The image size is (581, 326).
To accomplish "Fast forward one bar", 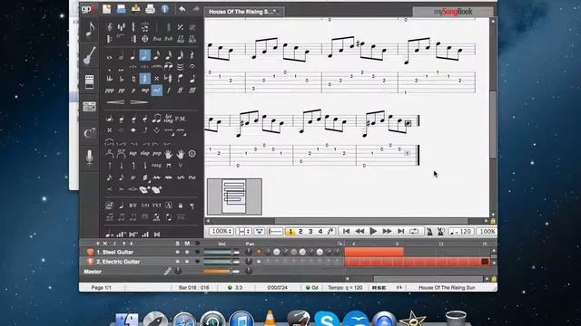I will (387, 232).
